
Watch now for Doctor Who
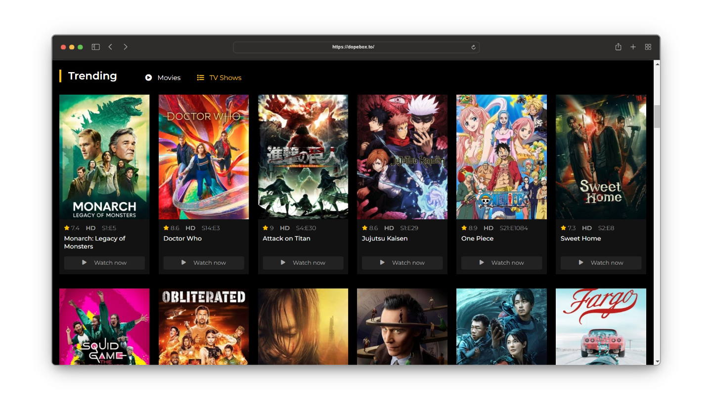pyautogui.click(x=204, y=263)
